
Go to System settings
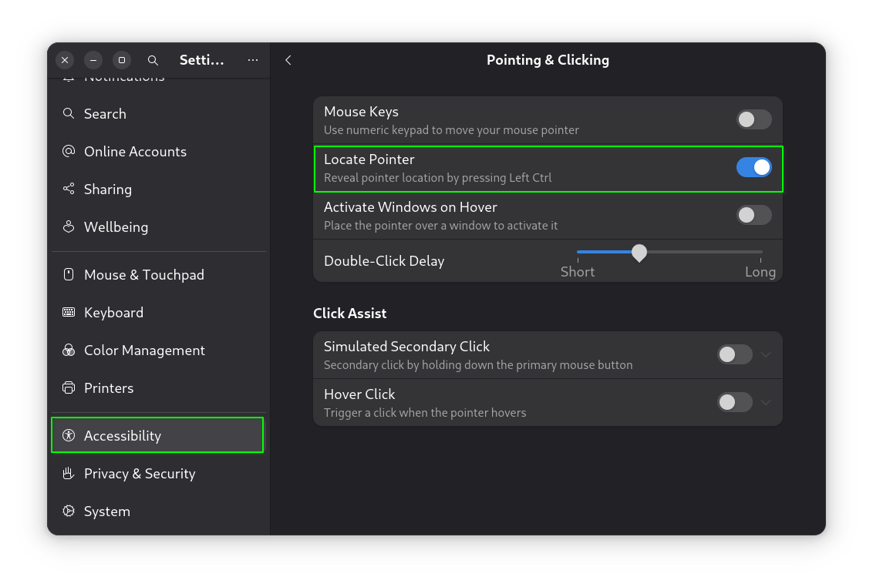point(106,512)
